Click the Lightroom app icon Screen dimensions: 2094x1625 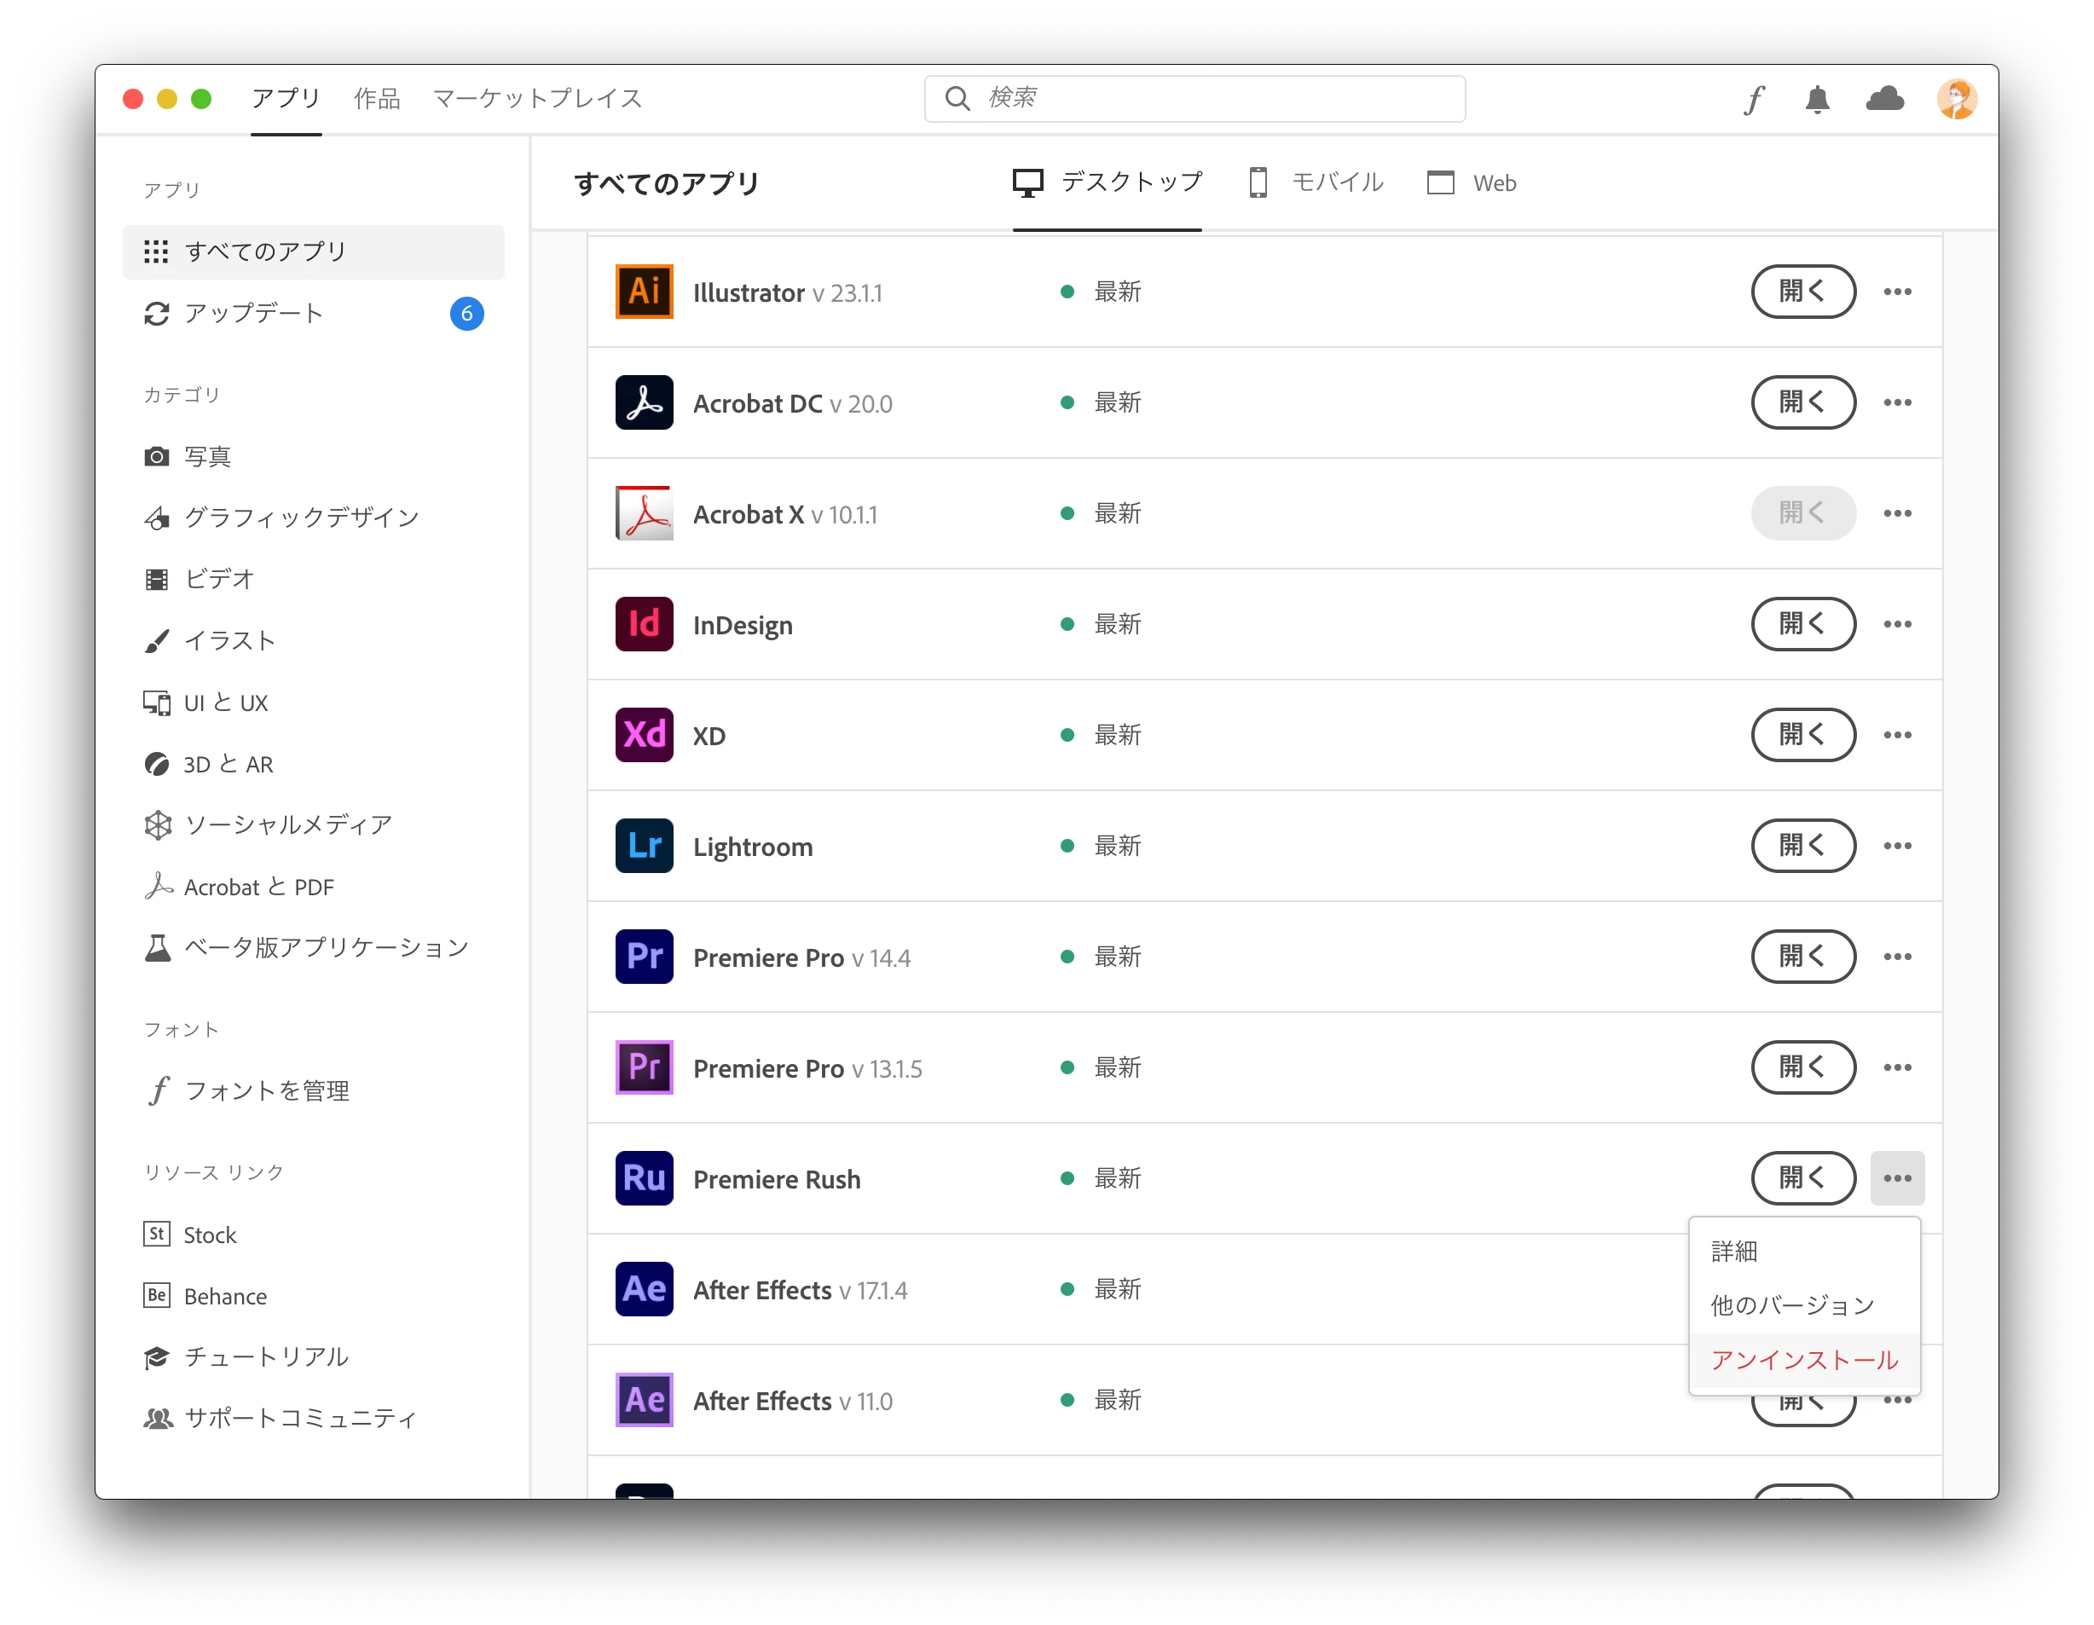click(x=644, y=846)
